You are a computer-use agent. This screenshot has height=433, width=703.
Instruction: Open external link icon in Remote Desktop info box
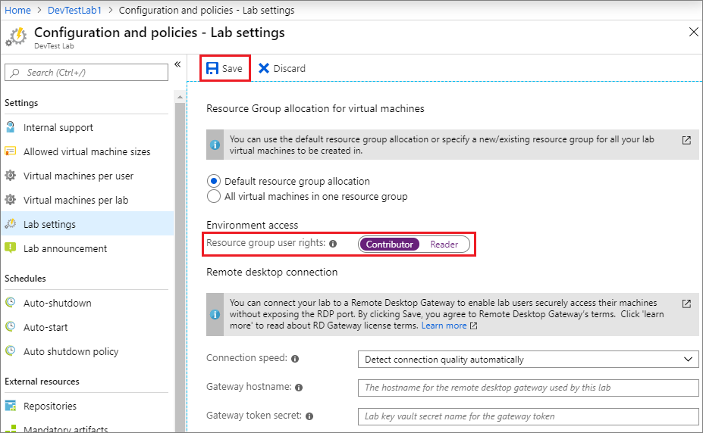point(686,304)
